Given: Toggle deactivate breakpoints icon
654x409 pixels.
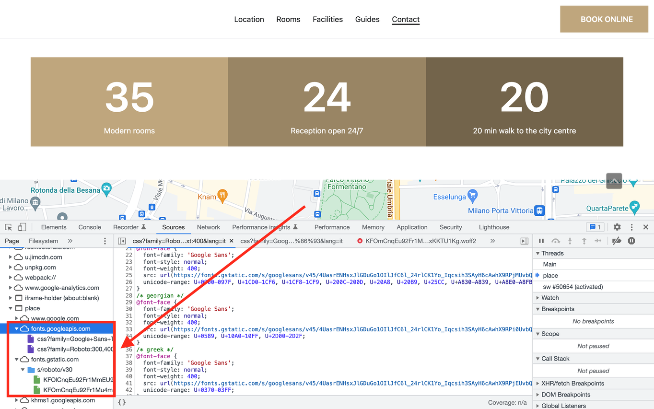Looking at the screenshot, I should (617, 241).
